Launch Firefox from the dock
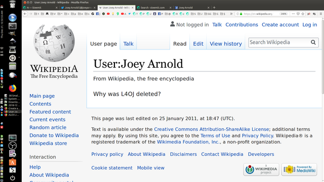 (x=12, y=88)
